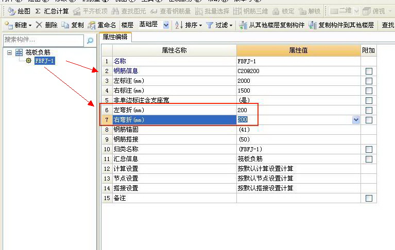Open the 右弯折 value dropdown arrow
395x250 pixels.
pyautogui.click(x=356, y=120)
